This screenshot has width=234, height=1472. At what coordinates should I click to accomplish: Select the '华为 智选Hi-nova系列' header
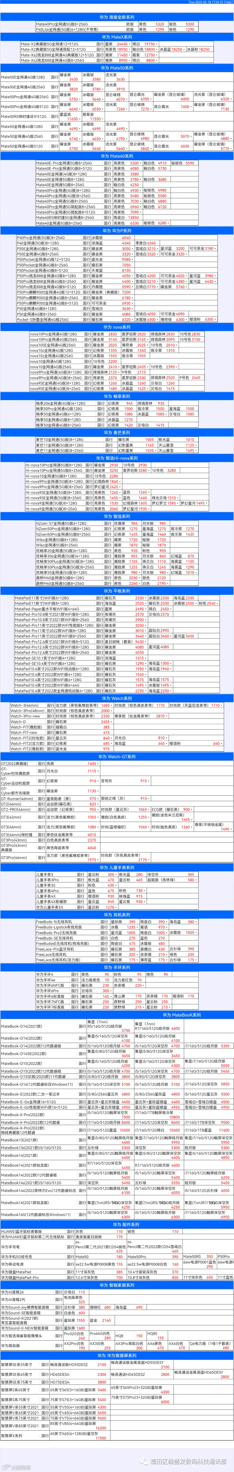coord(117,458)
